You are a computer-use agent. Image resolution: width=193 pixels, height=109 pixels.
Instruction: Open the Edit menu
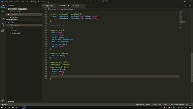(x=11, y=2)
